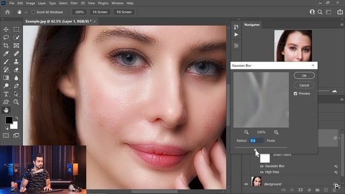The width and height of the screenshot is (345, 194).
Task: Cancel the Gaussian Blur dialog
Action: [x=304, y=85]
